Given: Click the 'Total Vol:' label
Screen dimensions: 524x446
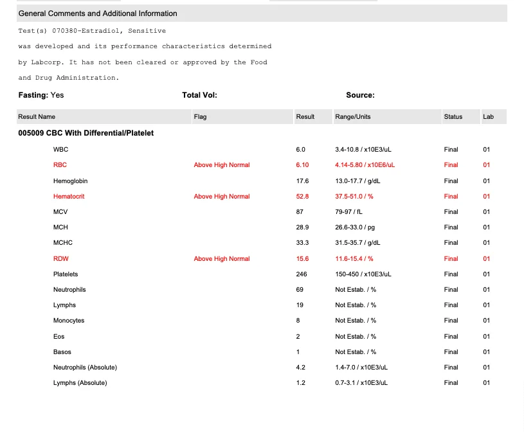Looking at the screenshot, I should [199, 95].
